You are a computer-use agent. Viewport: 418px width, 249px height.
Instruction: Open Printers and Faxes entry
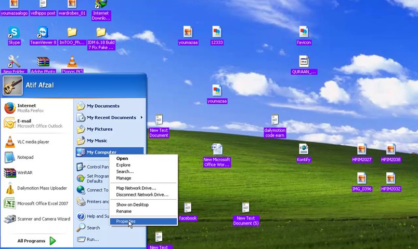pos(93,202)
